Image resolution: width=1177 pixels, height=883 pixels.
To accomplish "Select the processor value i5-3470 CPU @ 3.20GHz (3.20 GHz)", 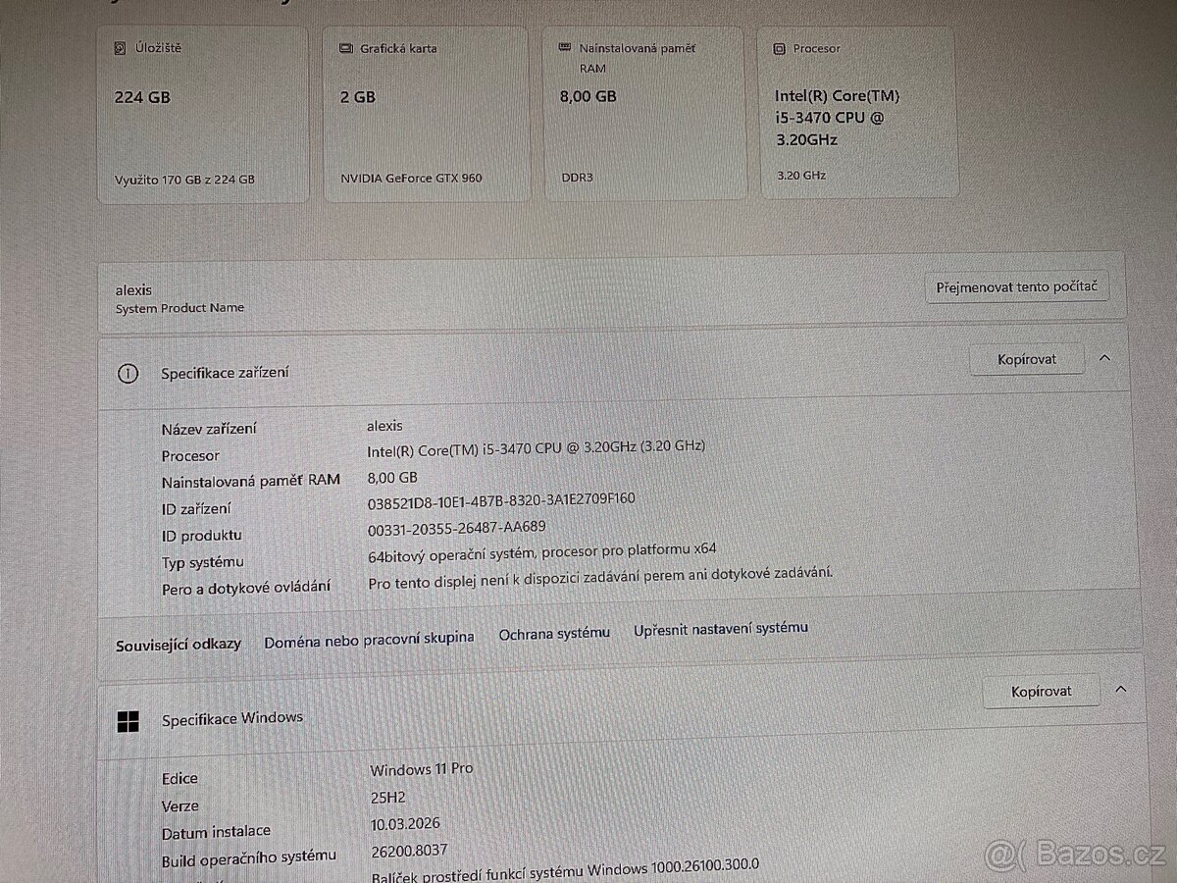I will pos(537,447).
